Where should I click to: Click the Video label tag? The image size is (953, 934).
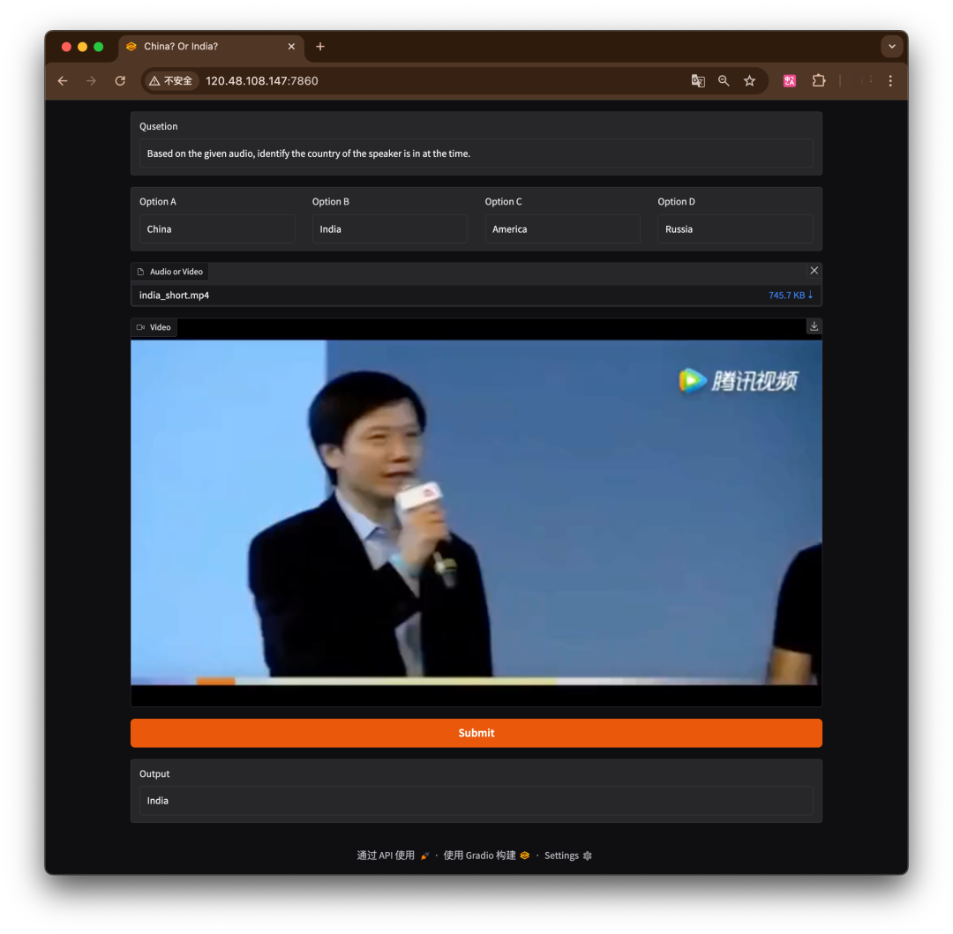coord(154,327)
